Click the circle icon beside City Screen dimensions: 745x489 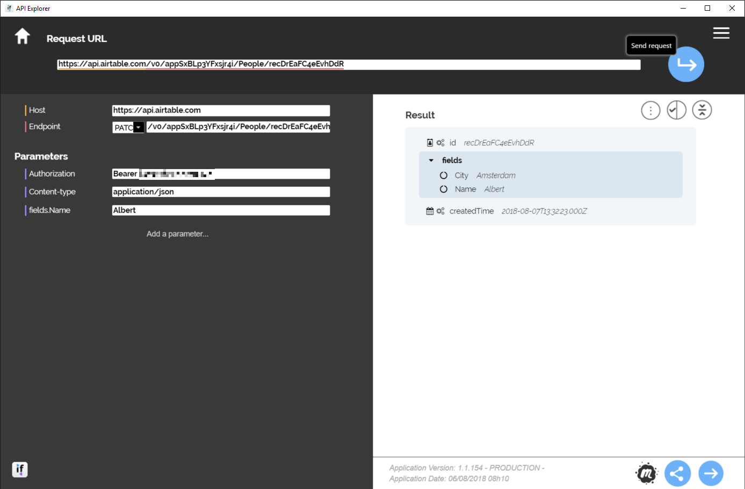444,176
